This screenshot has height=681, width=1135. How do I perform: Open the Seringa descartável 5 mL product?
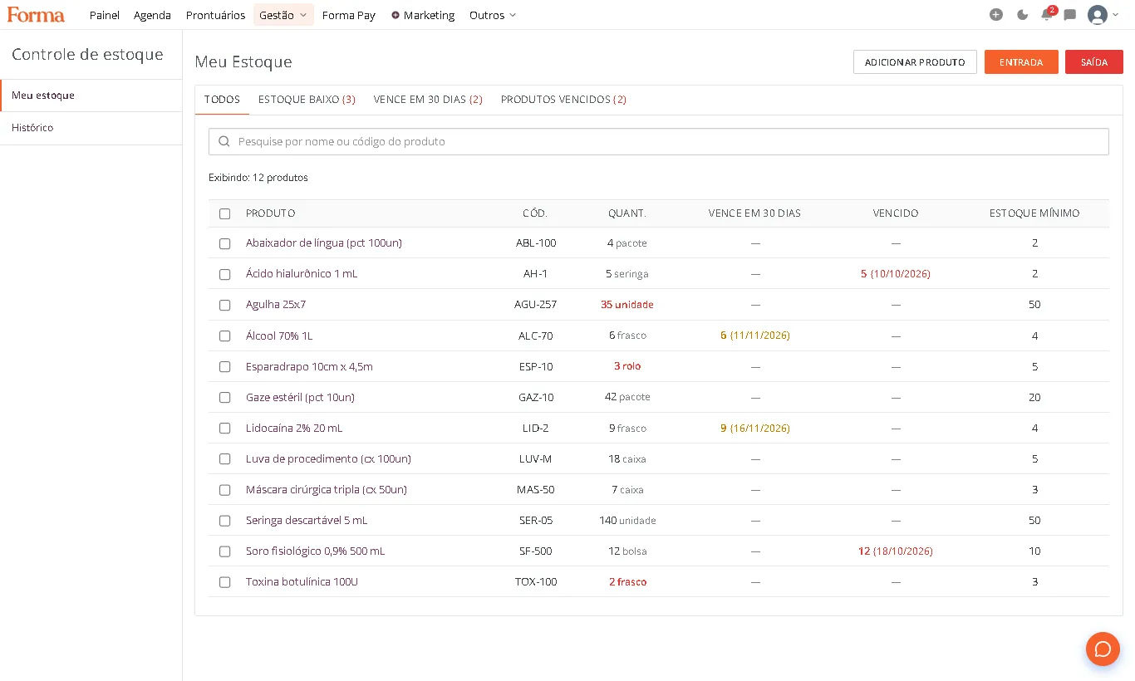click(x=307, y=521)
